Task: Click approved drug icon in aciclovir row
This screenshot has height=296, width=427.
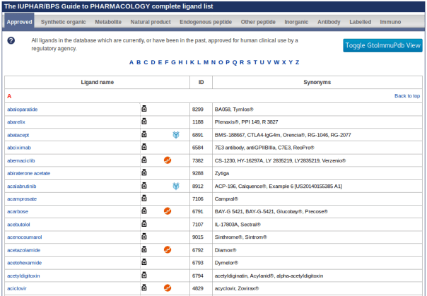Action: pyautogui.click(x=144, y=288)
